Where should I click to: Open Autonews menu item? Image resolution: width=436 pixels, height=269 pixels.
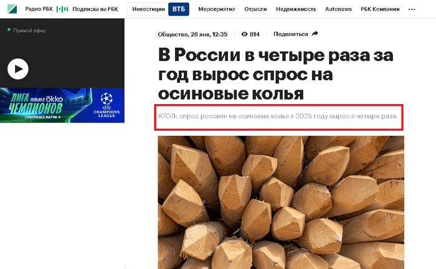pyautogui.click(x=338, y=9)
